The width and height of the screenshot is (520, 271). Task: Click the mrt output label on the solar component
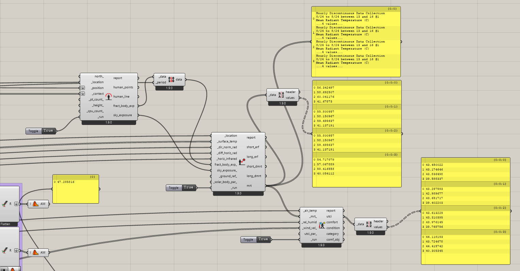pyautogui.click(x=249, y=186)
